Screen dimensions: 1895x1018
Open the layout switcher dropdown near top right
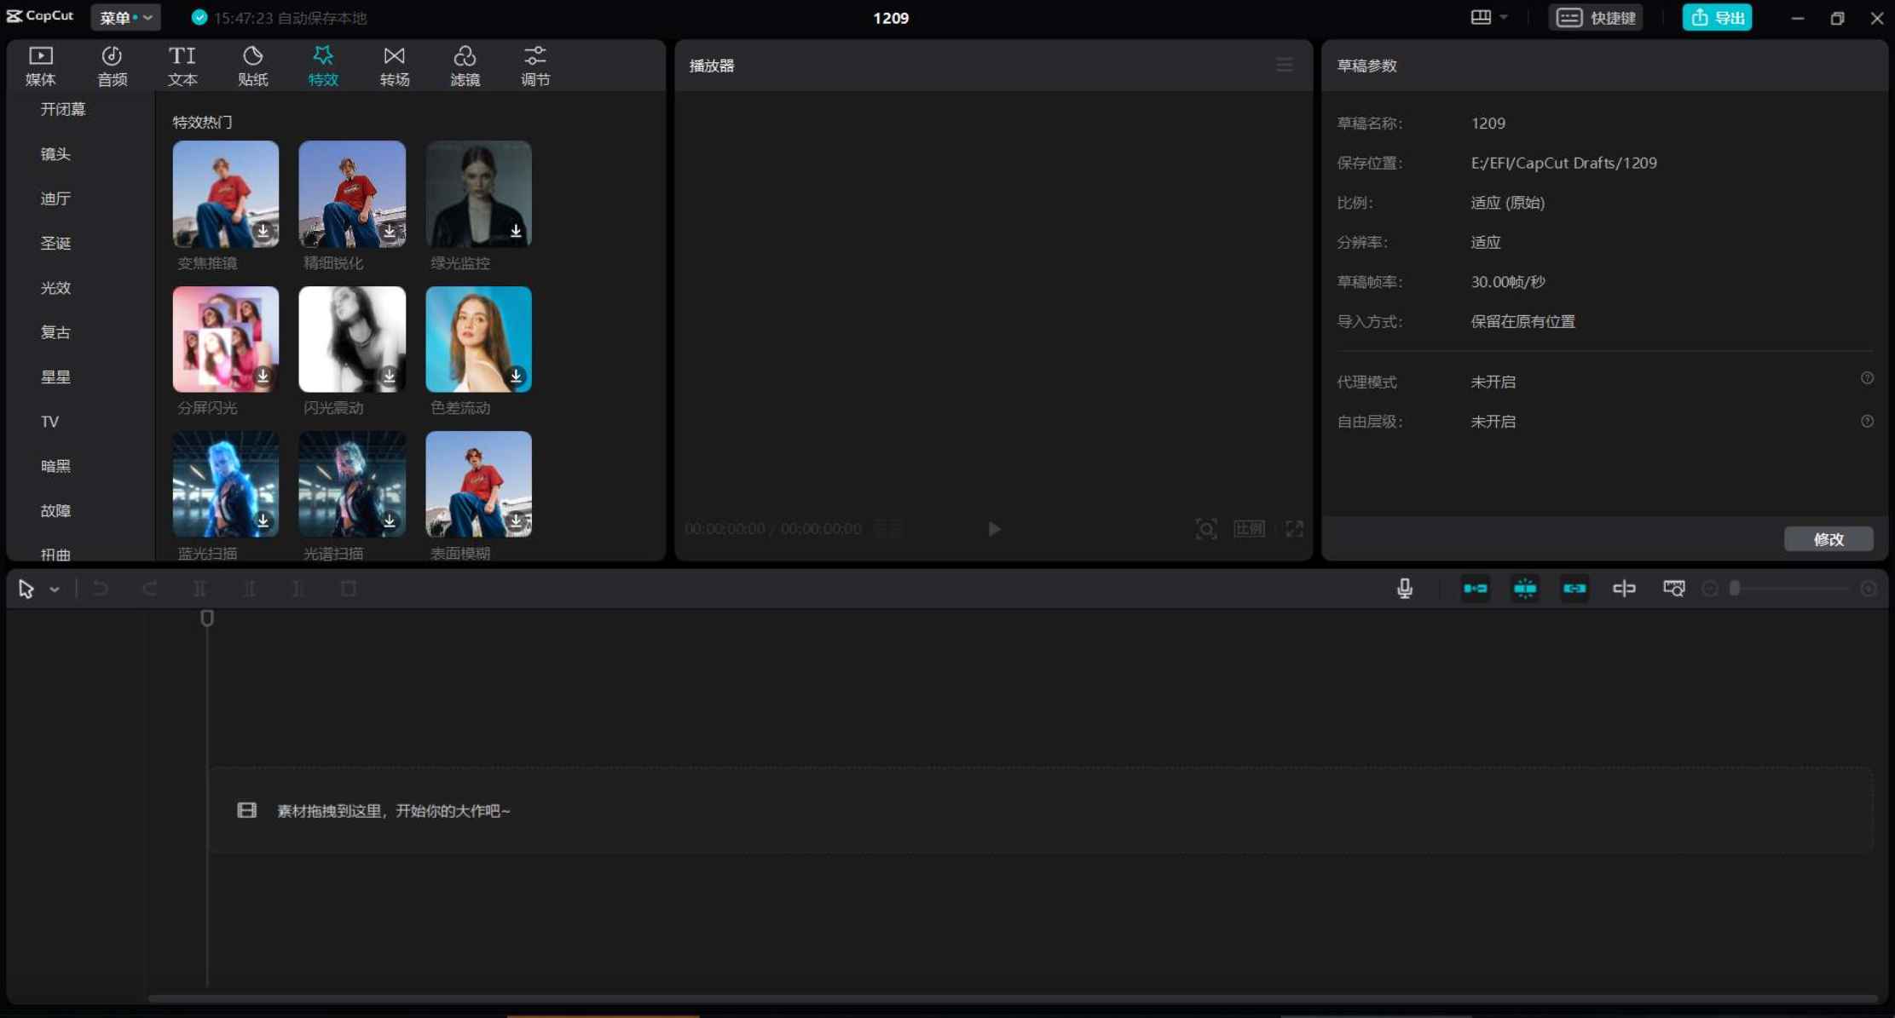(x=1488, y=17)
